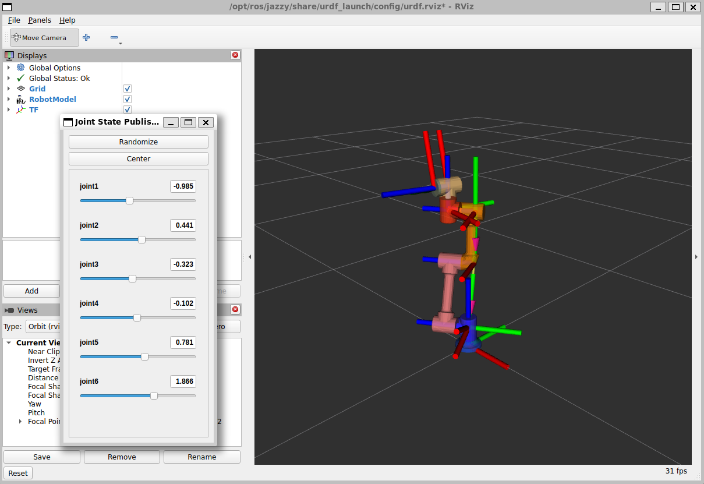Disable the Grid display
This screenshot has height=484, width=704.
(127, 89)
